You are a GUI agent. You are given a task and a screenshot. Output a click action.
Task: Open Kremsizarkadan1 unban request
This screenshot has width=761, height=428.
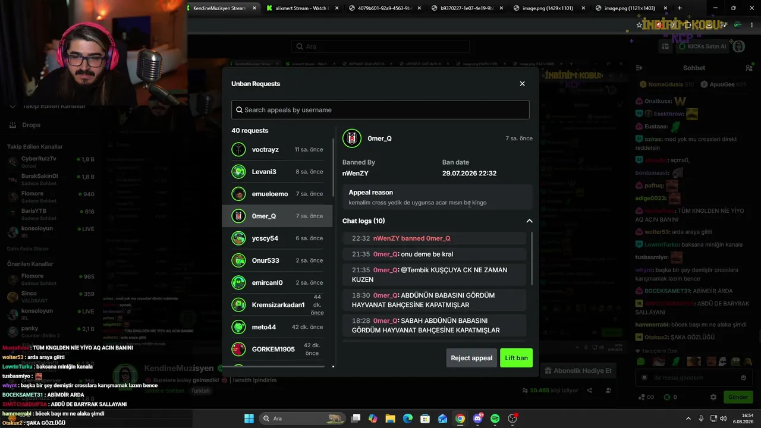click(277, 305)
